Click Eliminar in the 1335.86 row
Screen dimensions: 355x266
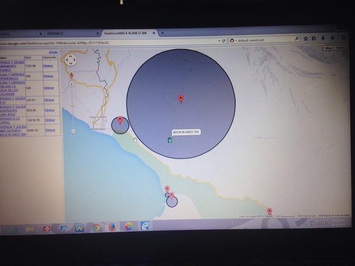pyautogui.click(x=48, y=66)
